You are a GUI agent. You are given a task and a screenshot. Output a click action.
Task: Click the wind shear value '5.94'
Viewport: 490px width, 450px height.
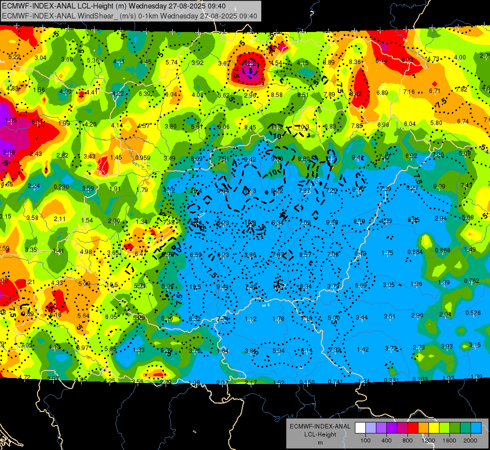(x=279, y=350)
